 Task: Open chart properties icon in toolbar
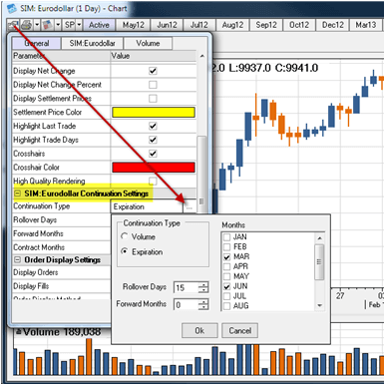point(13,25)
